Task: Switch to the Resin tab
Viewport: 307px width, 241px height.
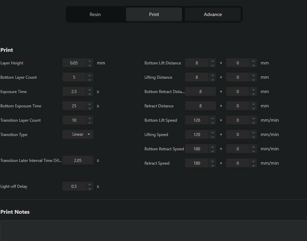Action: [x=95, y=14]
